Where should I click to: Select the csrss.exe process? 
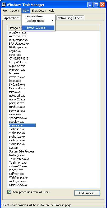tap(15, 55)
